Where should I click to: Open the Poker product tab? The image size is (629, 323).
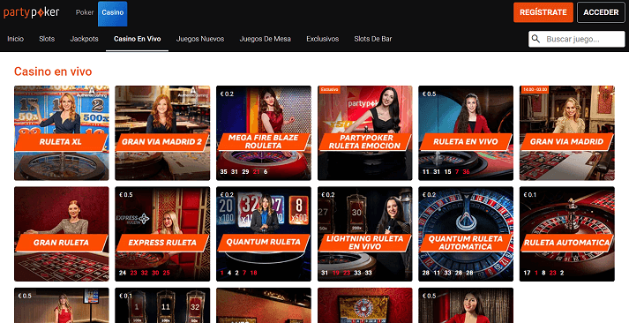point(85,12)
